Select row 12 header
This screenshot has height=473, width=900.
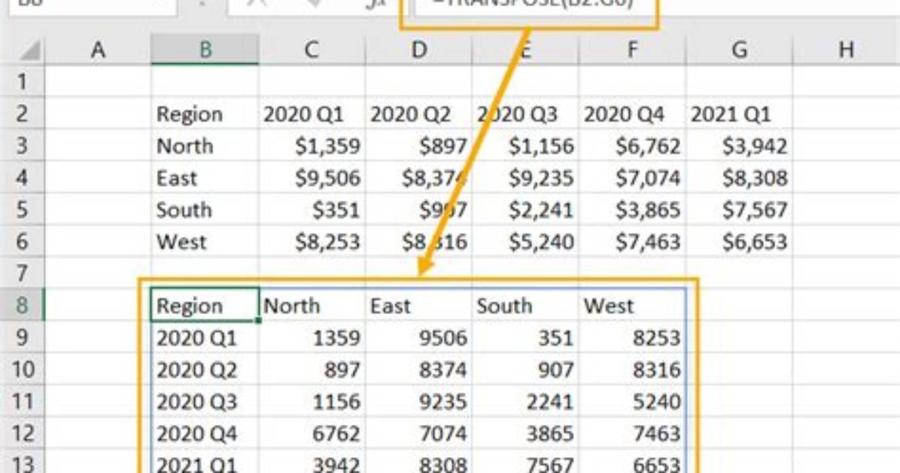[23, 433]
